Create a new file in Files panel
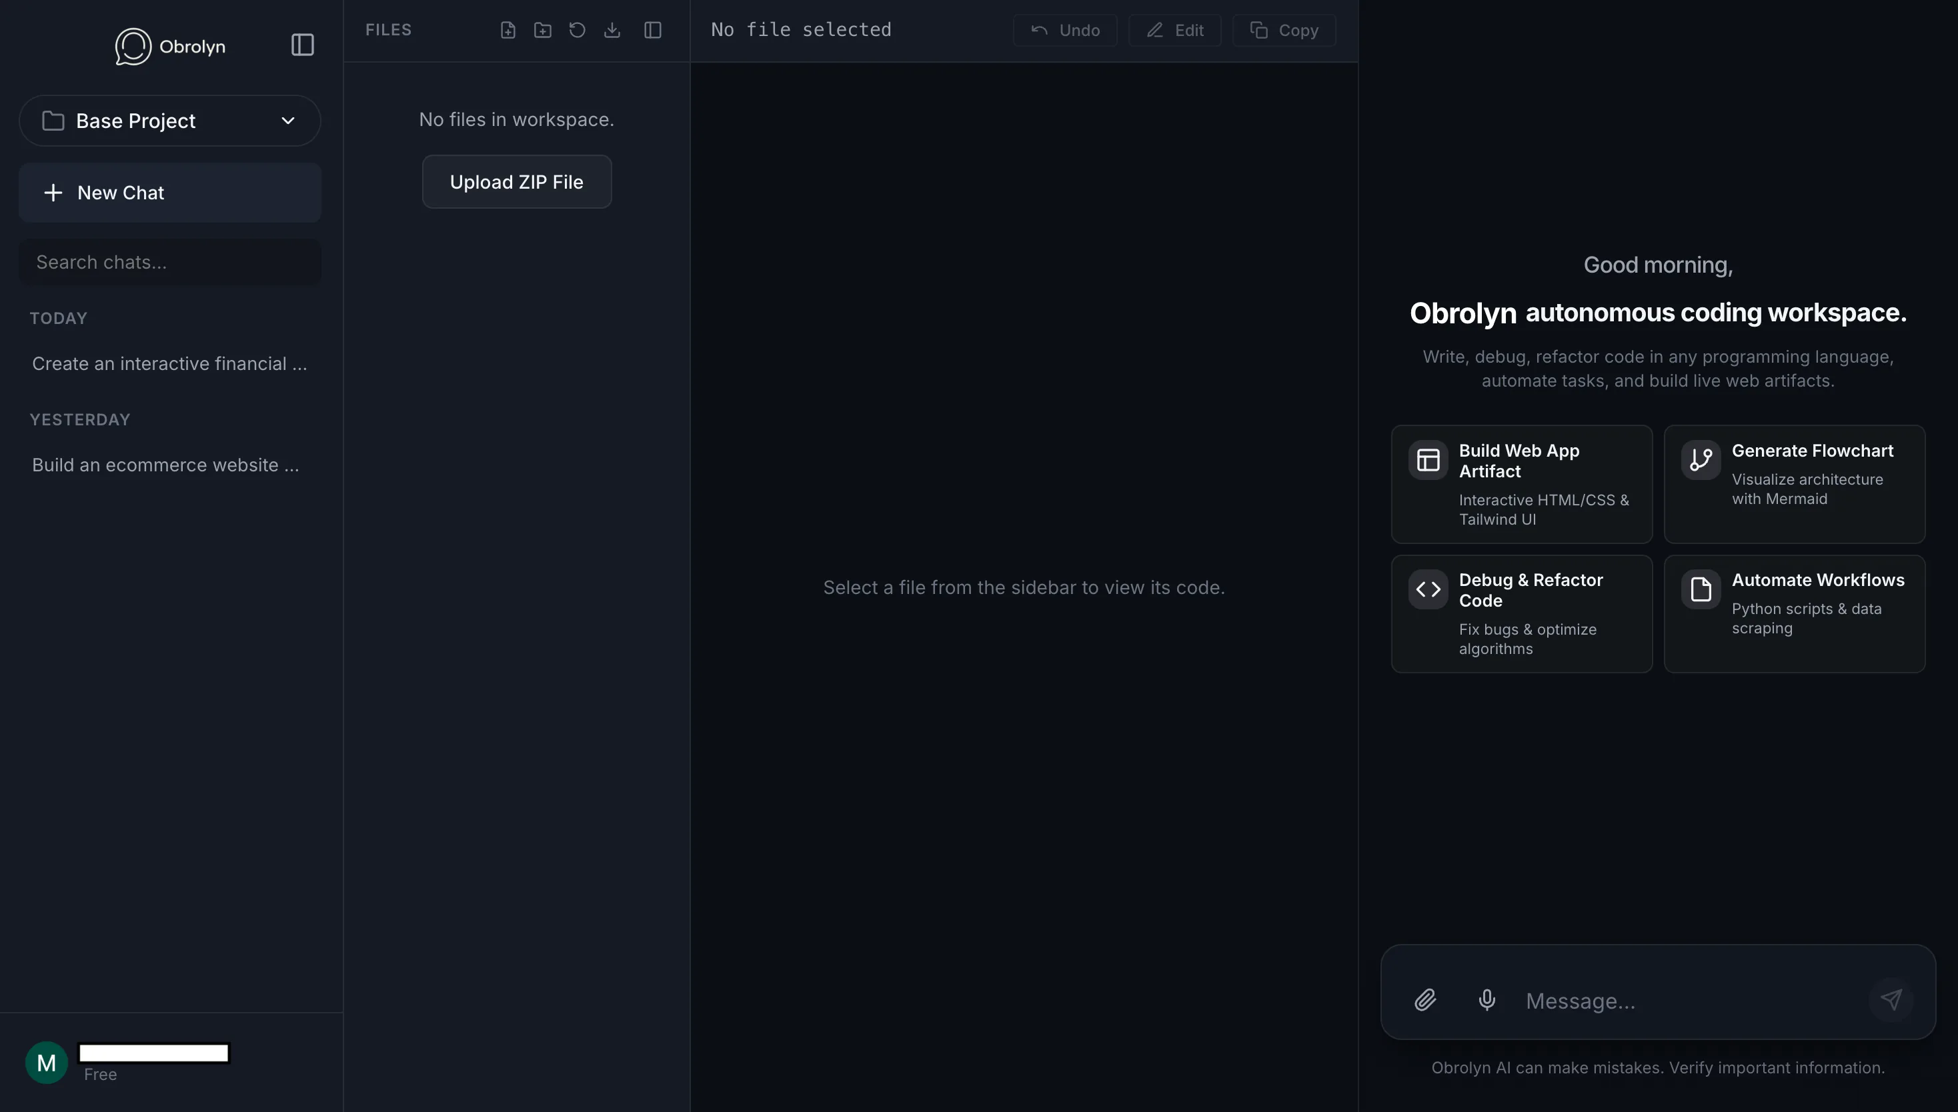This screenshot has width=1958, height=1112. coord(508,30)
